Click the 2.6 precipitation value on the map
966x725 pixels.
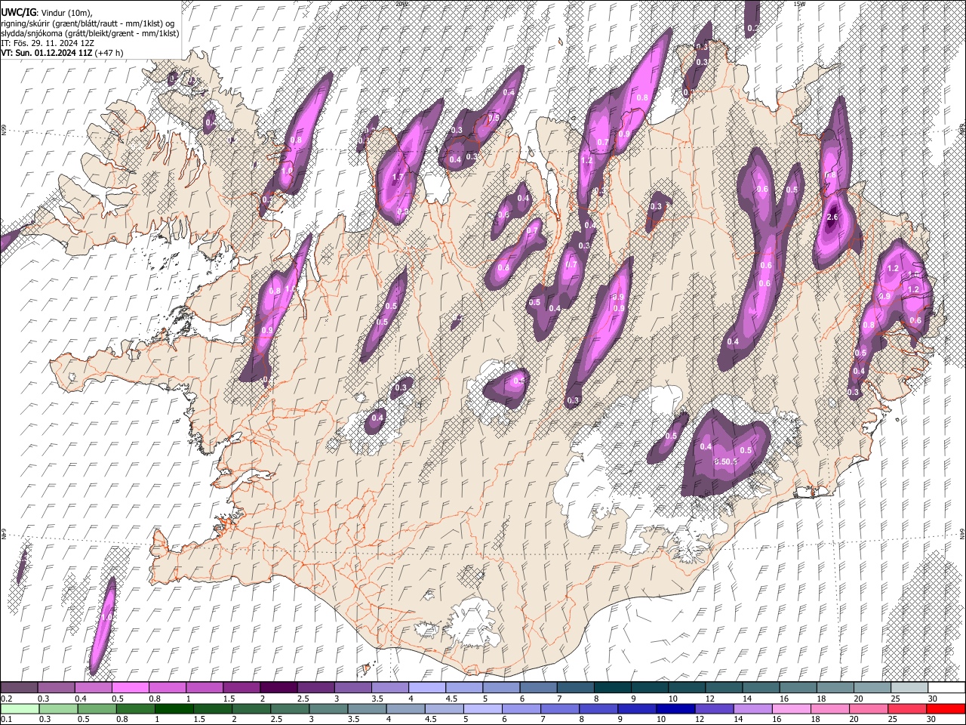(832, 217)
